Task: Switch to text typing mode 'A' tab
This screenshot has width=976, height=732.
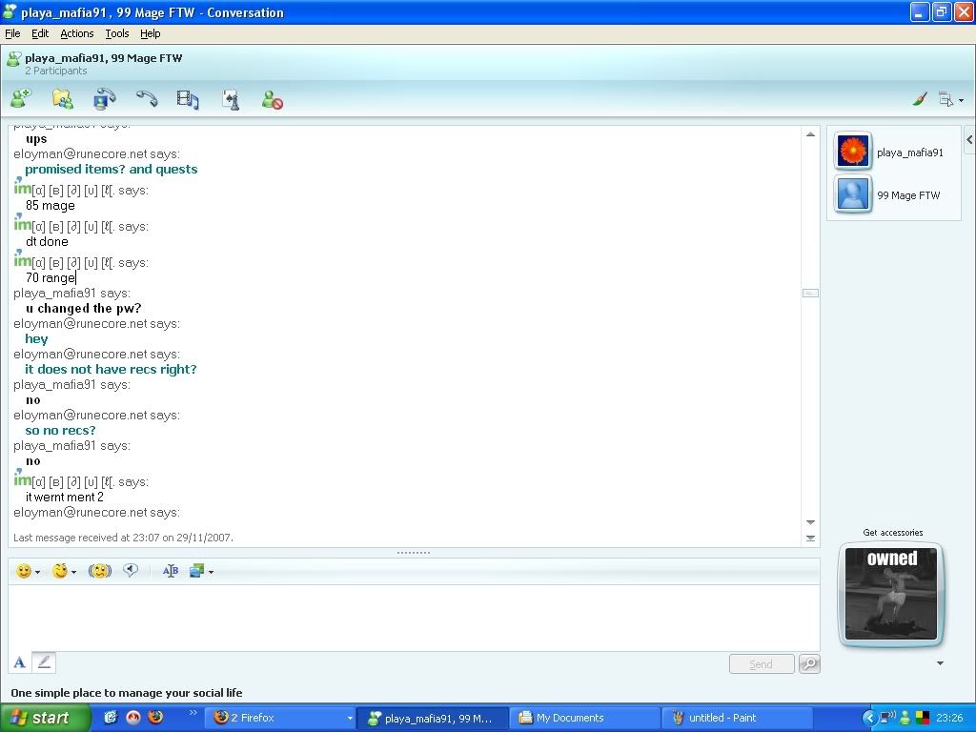Action: [19, 662]
